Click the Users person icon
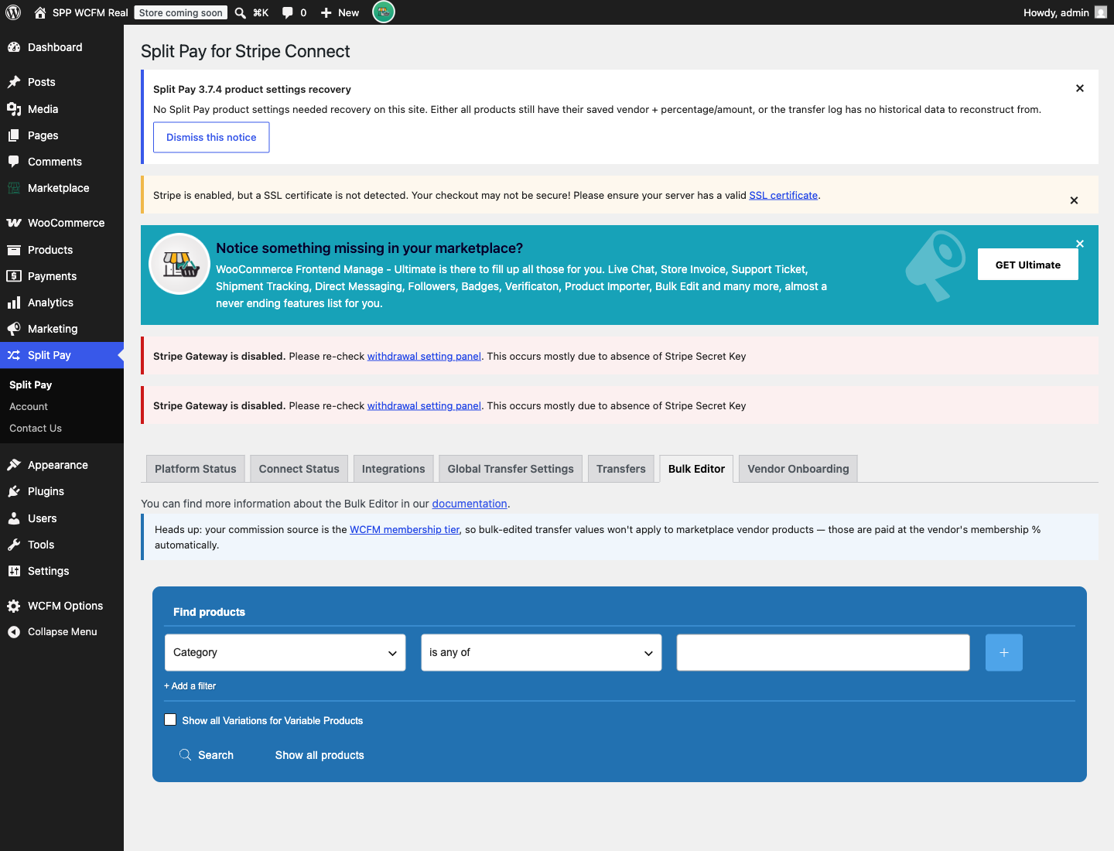This screenshot has height=851, width=1114. (x=14, y=518)
